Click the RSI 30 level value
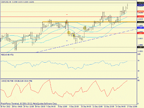This screenshot has width=144, height=108. coord(138,71)
